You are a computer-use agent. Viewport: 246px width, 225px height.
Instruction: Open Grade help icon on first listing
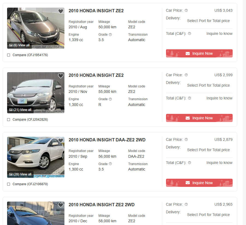click(x=110, y=35)
